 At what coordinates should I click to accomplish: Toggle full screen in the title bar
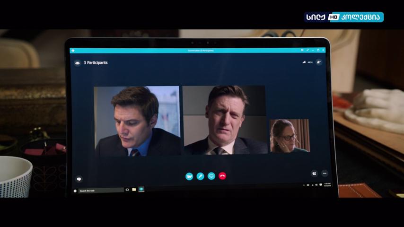click(x=307, y=50)
